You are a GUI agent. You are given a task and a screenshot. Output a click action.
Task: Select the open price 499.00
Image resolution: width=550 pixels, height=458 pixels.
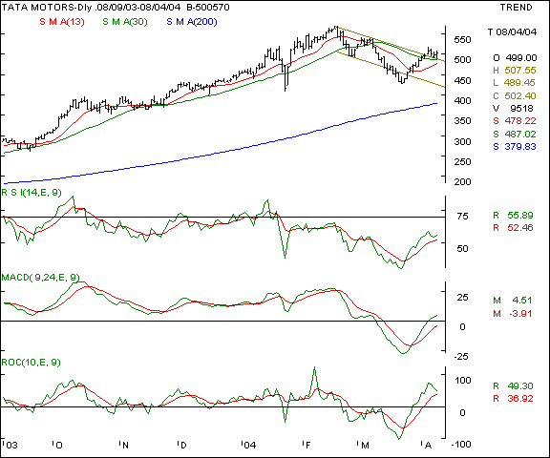(x=521, y=57)
